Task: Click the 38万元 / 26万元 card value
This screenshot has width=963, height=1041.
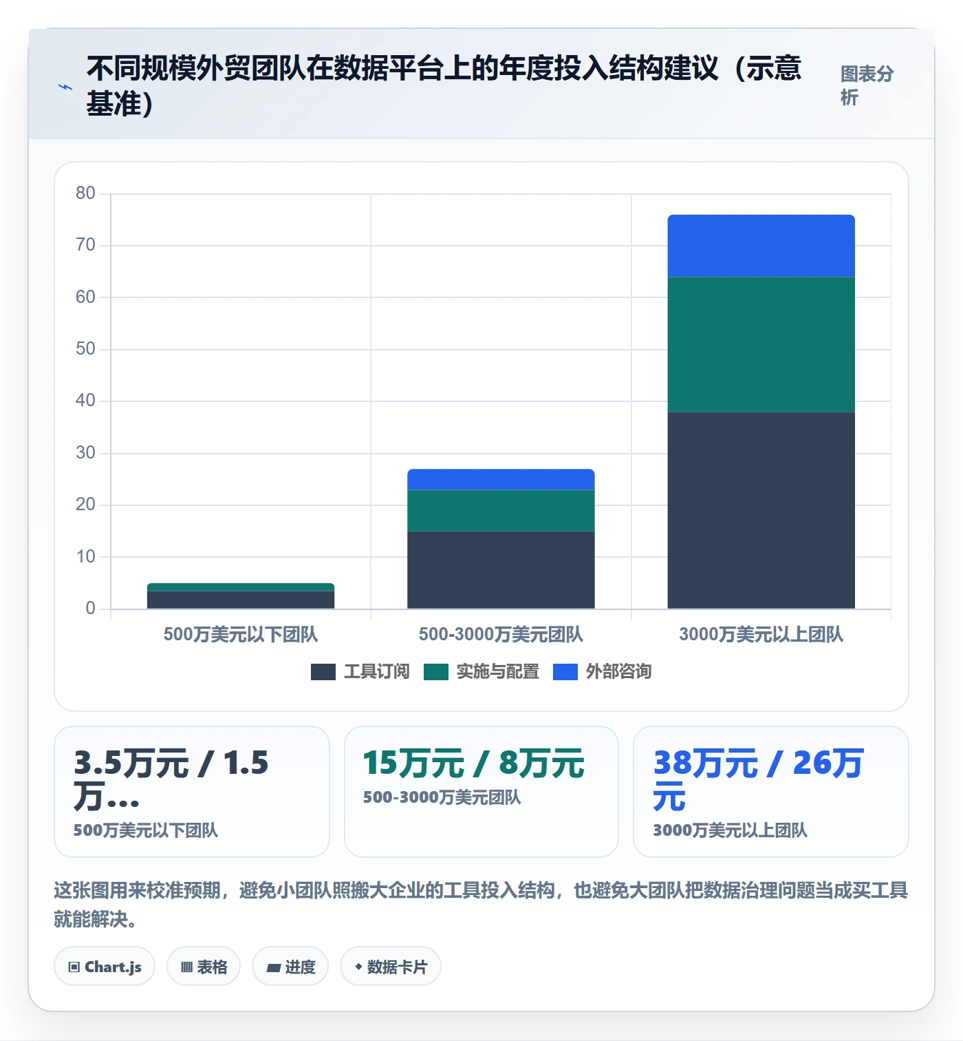Action: tap(758, 780)
